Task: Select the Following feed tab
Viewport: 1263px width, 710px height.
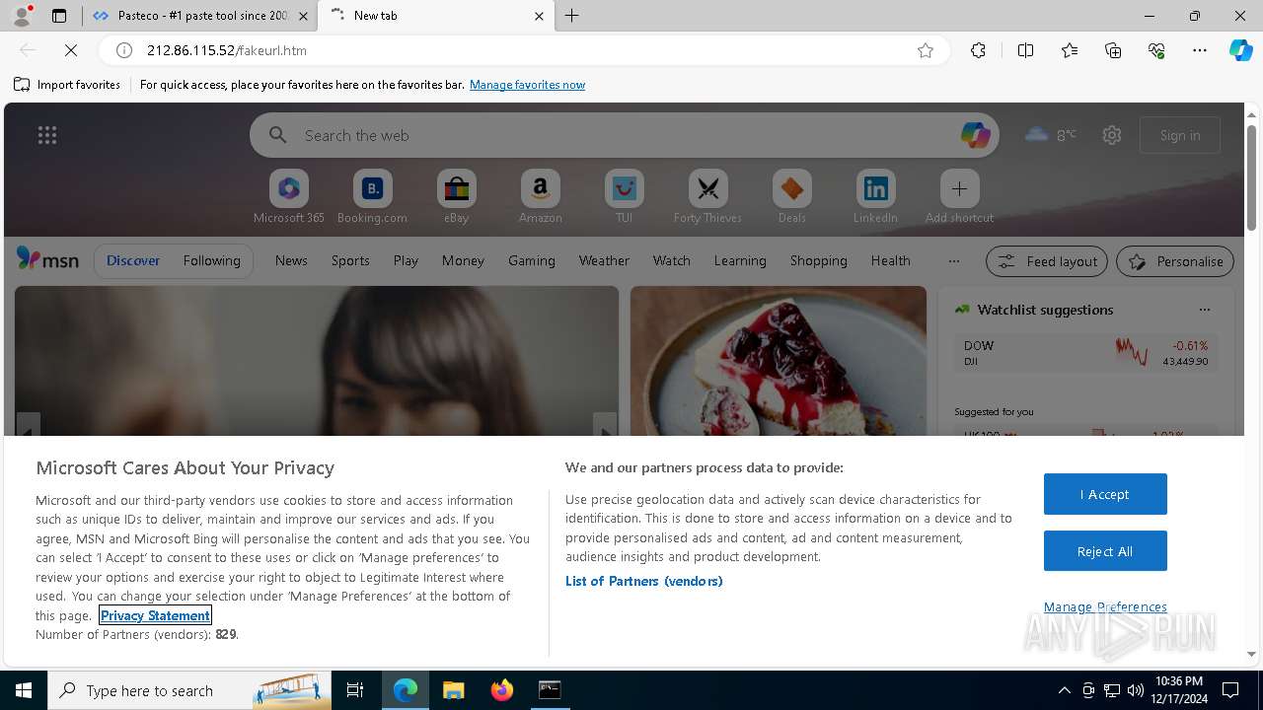Action: (211, 260)
